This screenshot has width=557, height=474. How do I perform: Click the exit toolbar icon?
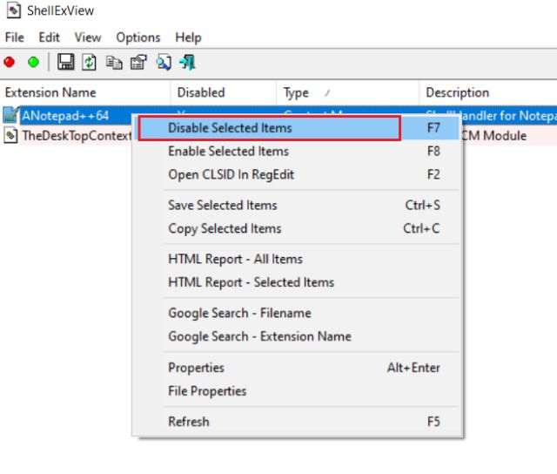[x=187, y=62]
